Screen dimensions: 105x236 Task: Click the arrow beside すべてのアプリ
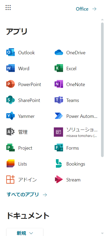(x=45, y=195)
